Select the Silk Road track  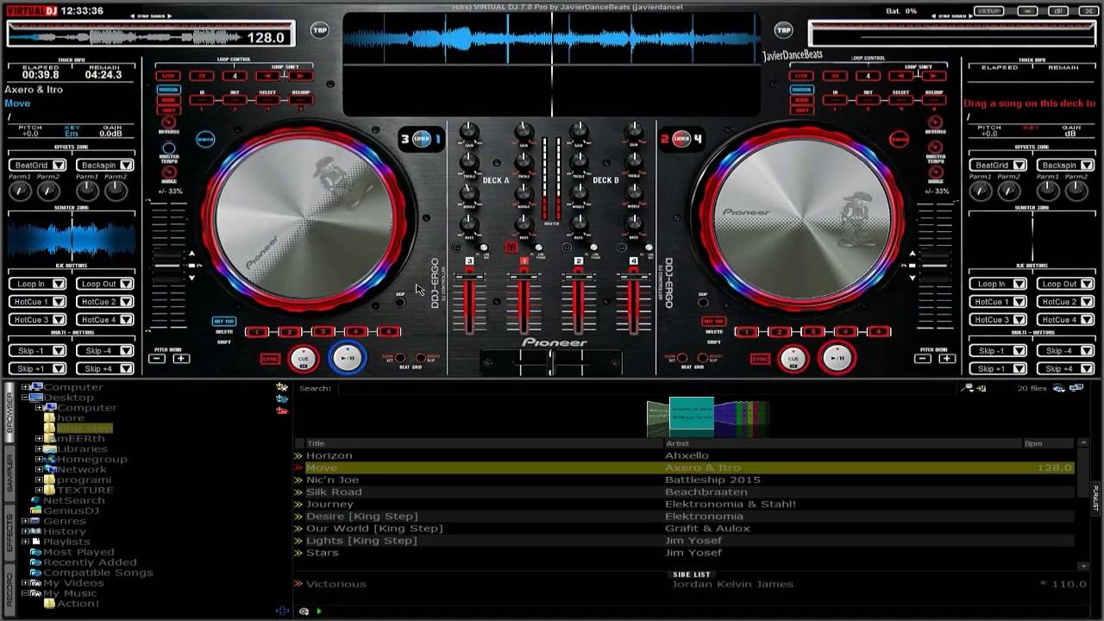[x=685, y=492]
